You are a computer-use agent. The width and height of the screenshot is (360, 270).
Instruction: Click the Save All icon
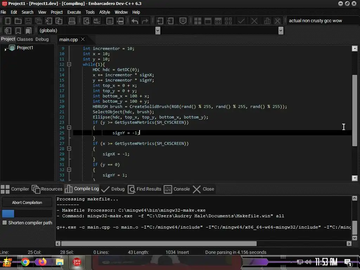38,21
